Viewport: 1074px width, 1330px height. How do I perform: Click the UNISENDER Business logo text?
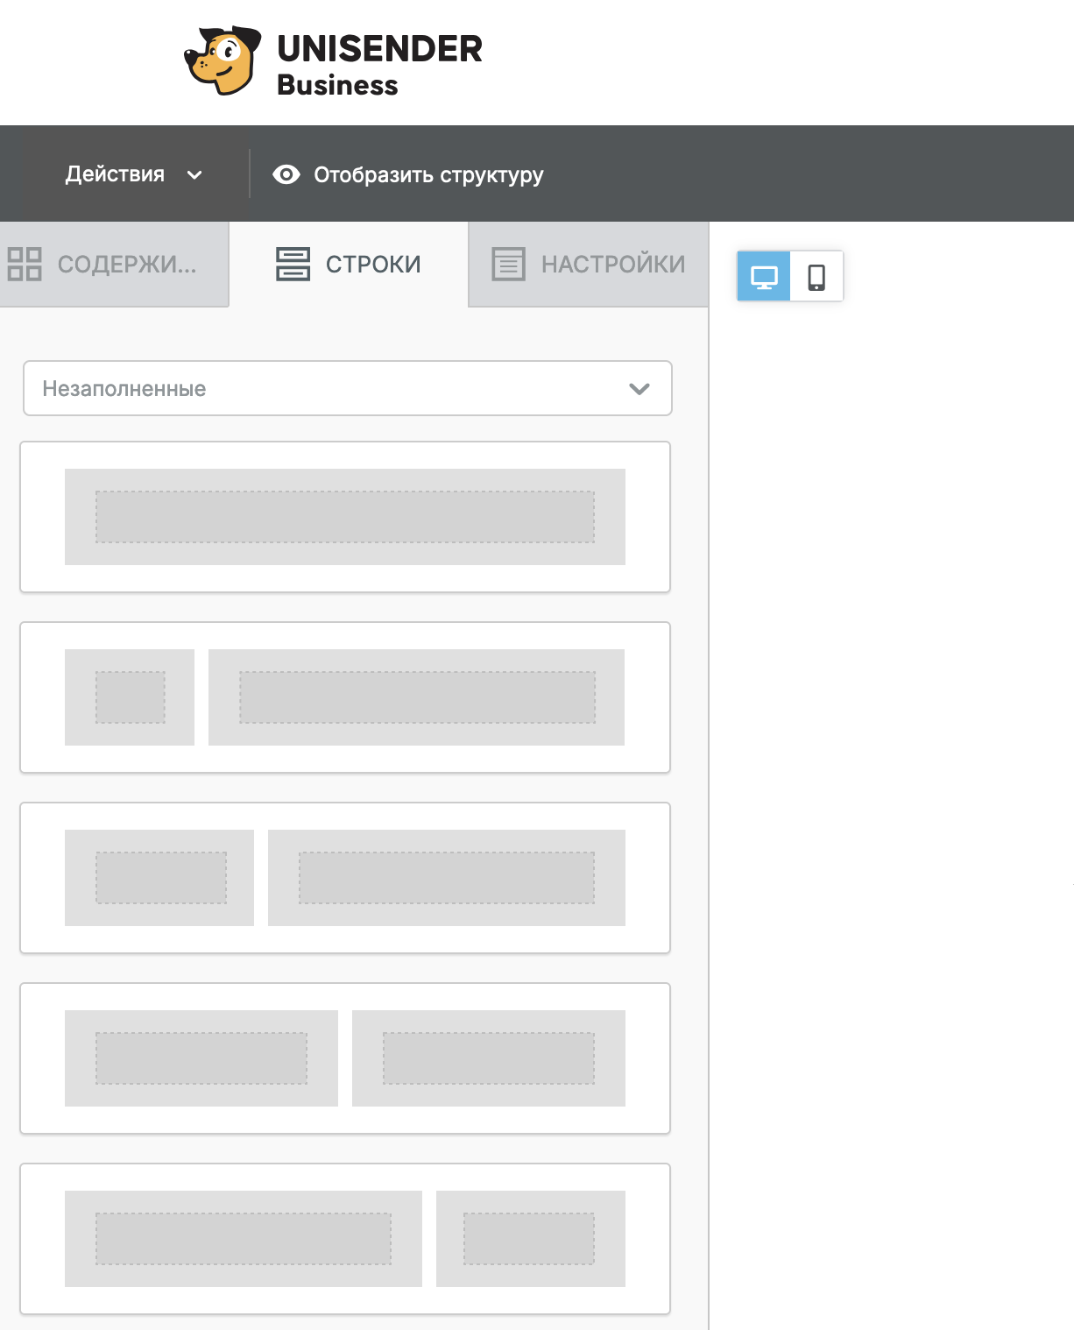(379, 65)
